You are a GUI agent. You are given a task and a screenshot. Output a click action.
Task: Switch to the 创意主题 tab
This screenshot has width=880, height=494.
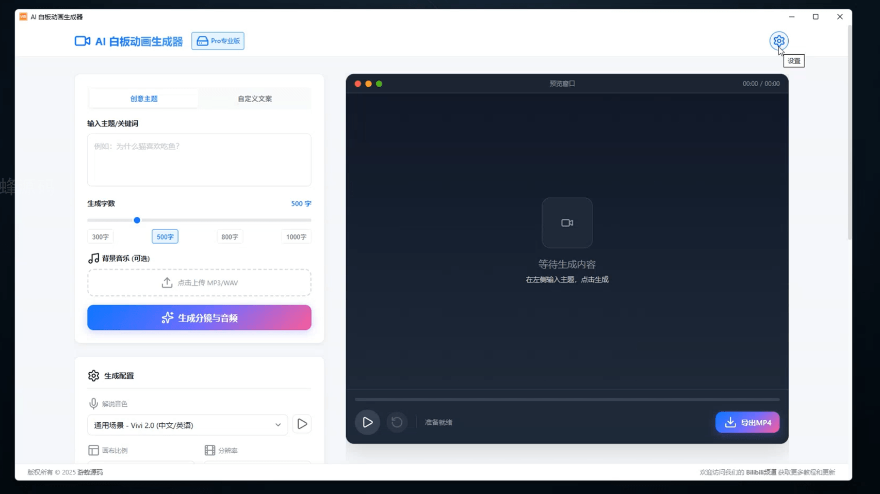tap(144, 99)
